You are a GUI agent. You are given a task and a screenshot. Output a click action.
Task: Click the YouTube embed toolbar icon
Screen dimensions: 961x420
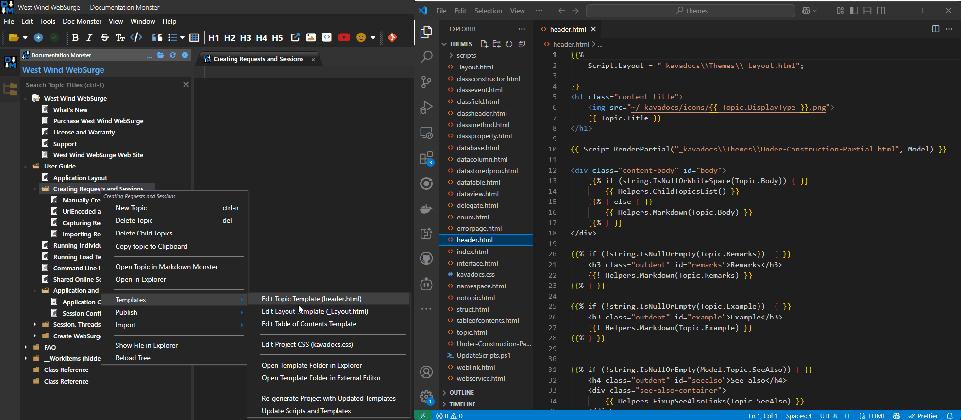(x=344, y=37)
